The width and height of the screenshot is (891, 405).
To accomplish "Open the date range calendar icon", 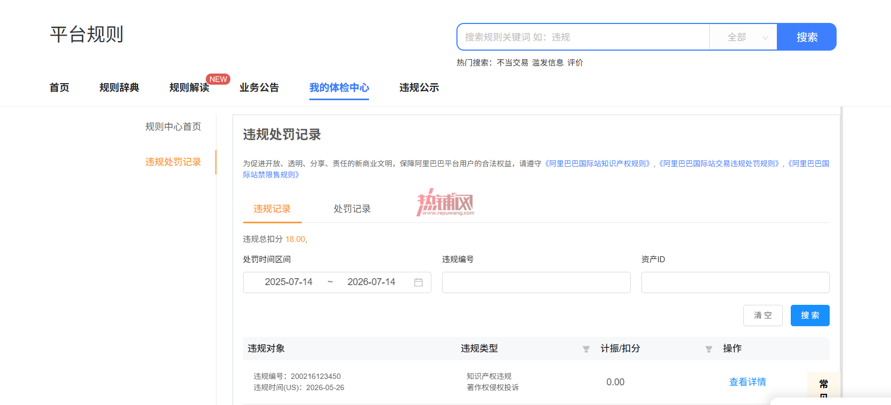I will 419,282.
